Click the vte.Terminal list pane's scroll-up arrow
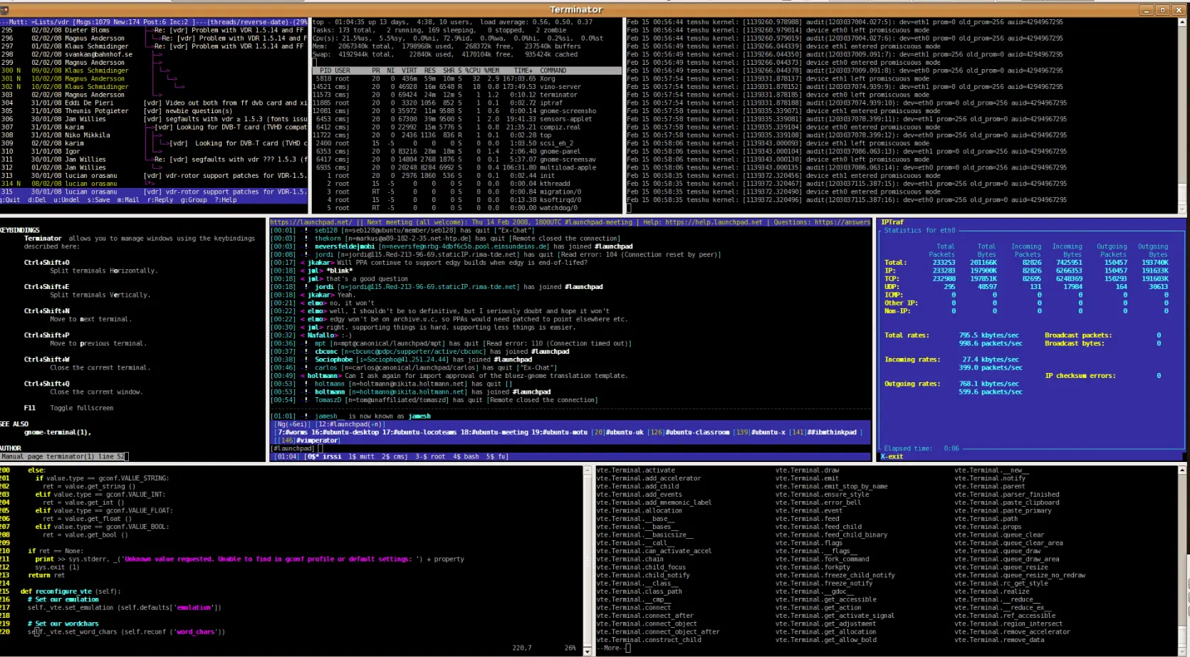1190x657 pixels. (x=1183, y=471)
